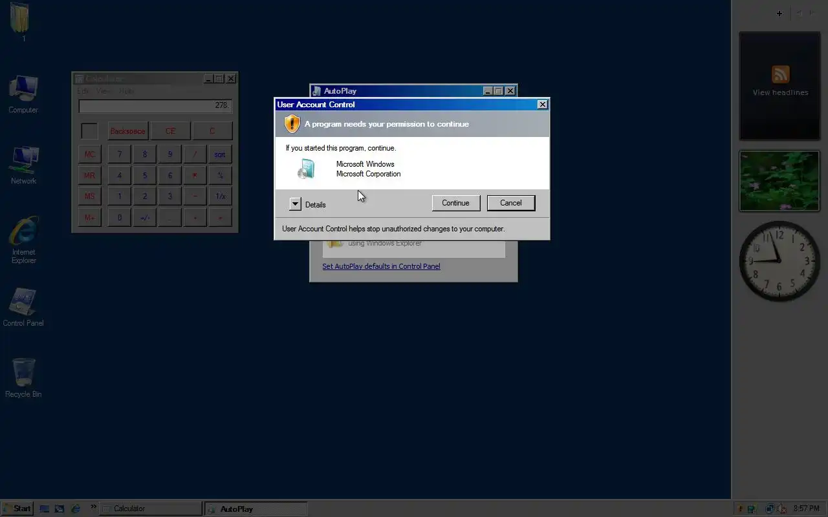Click MR memory recall in Calculator
828x517 pixels.
(89, 176)
